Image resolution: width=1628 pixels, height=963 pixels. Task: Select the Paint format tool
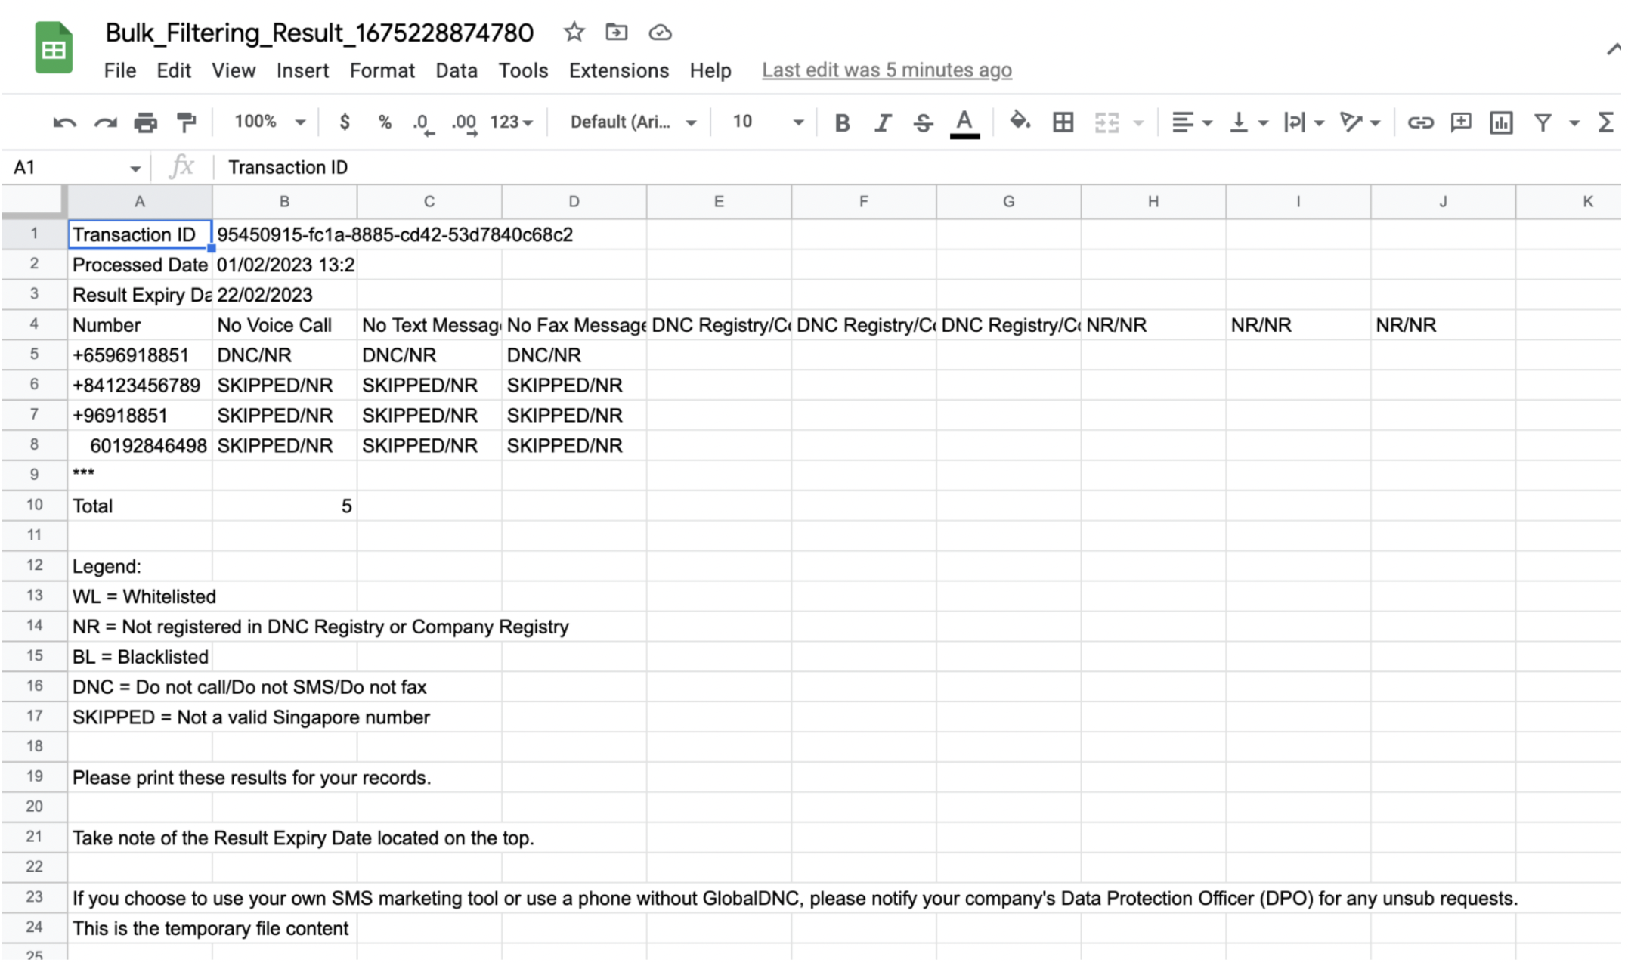[x=186, y=122]
